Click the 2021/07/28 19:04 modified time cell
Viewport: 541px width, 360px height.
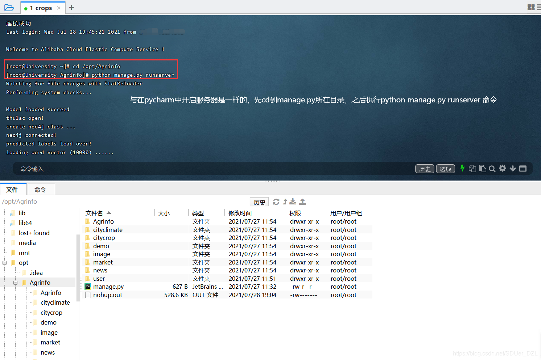252,295
